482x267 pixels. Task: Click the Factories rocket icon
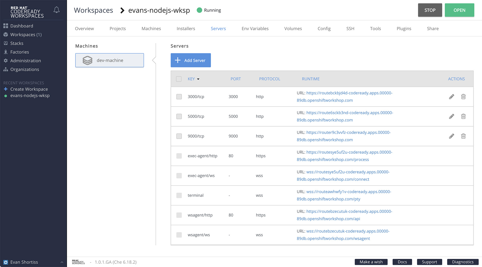[6, 52]
